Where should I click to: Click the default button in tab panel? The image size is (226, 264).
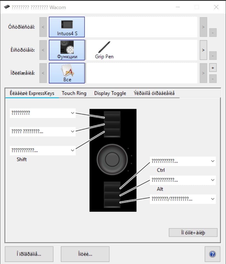[x=193, y=232]
